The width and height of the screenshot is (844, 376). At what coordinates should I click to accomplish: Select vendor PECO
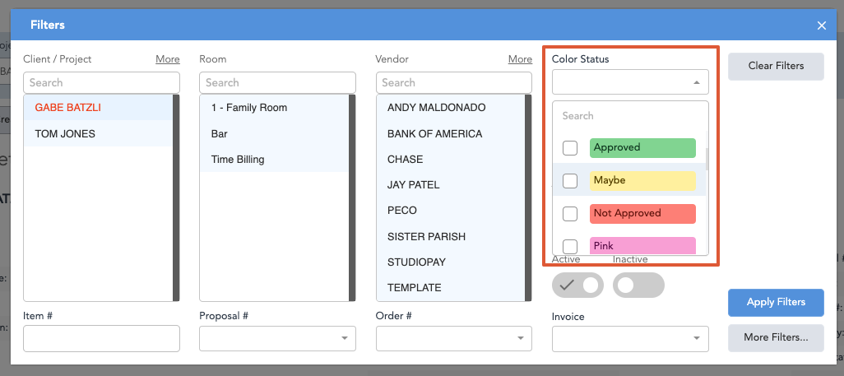(451, 210)
